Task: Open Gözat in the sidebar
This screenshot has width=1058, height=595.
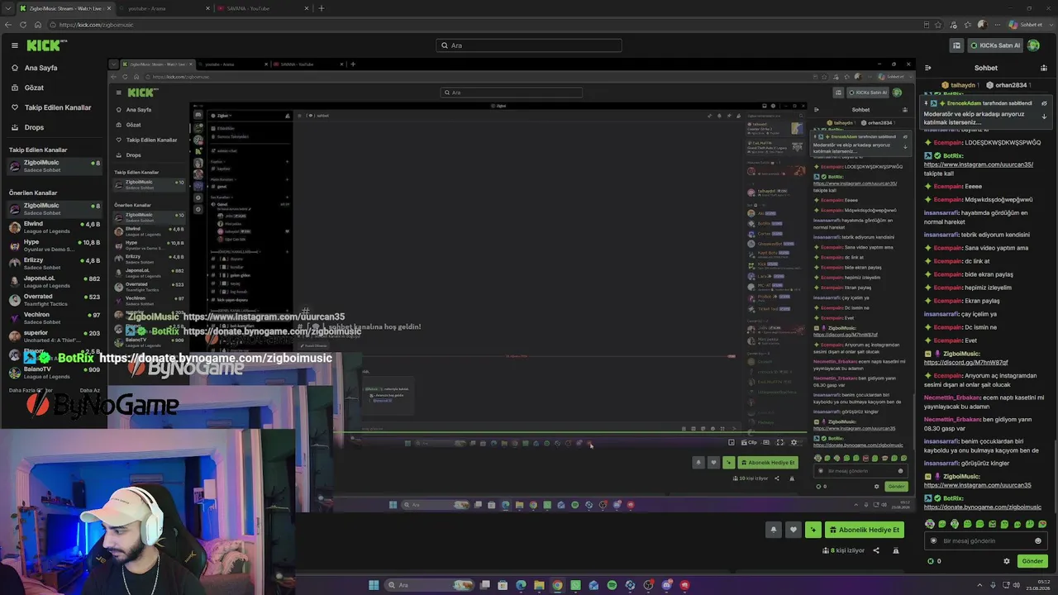Action: [x=34, y=88]
